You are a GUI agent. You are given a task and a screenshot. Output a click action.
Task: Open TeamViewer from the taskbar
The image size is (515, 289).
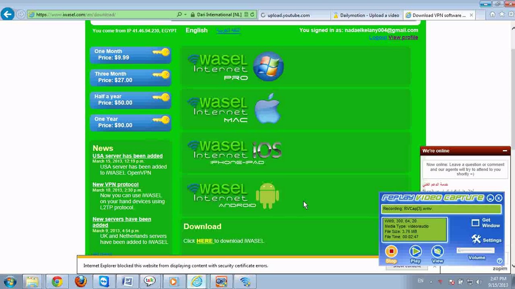pos(104,281)
